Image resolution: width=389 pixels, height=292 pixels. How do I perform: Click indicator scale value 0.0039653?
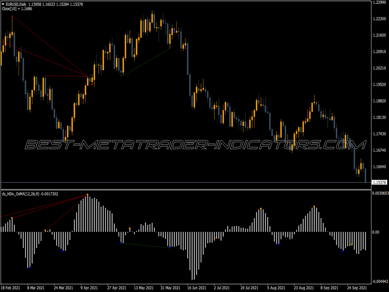pos(380,193)
